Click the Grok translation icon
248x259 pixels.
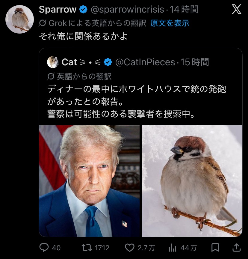pyautogui.click(x=43, y=23)
